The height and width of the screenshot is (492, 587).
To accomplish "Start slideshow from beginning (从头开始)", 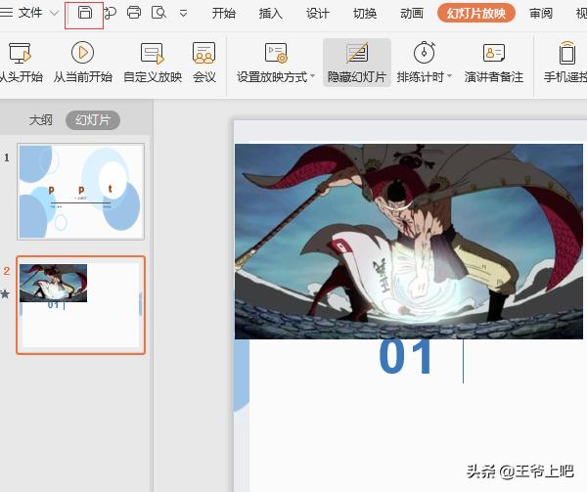I will 20,64.
